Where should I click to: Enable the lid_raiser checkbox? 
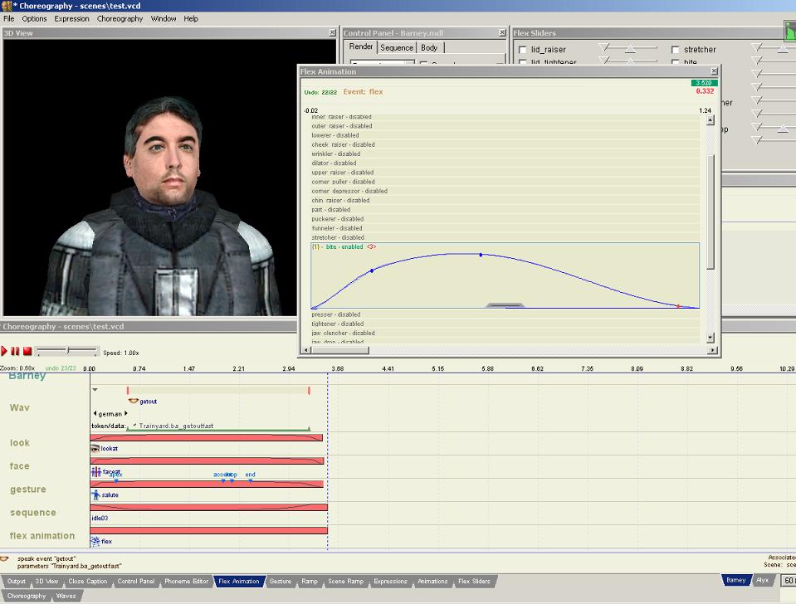[x=523, y=50]
